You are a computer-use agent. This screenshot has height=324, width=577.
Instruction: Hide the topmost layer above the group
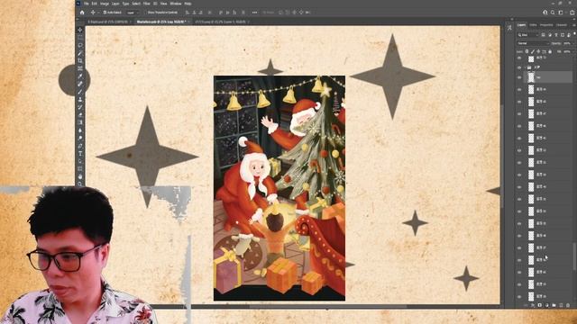(x=519, y=58)
